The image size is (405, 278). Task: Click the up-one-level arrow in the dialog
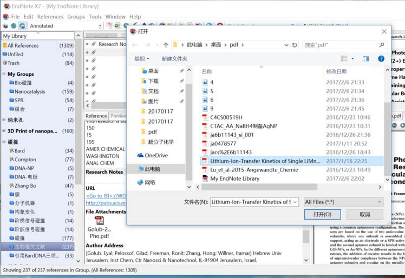pyautogui.click(x=166, y=44)
